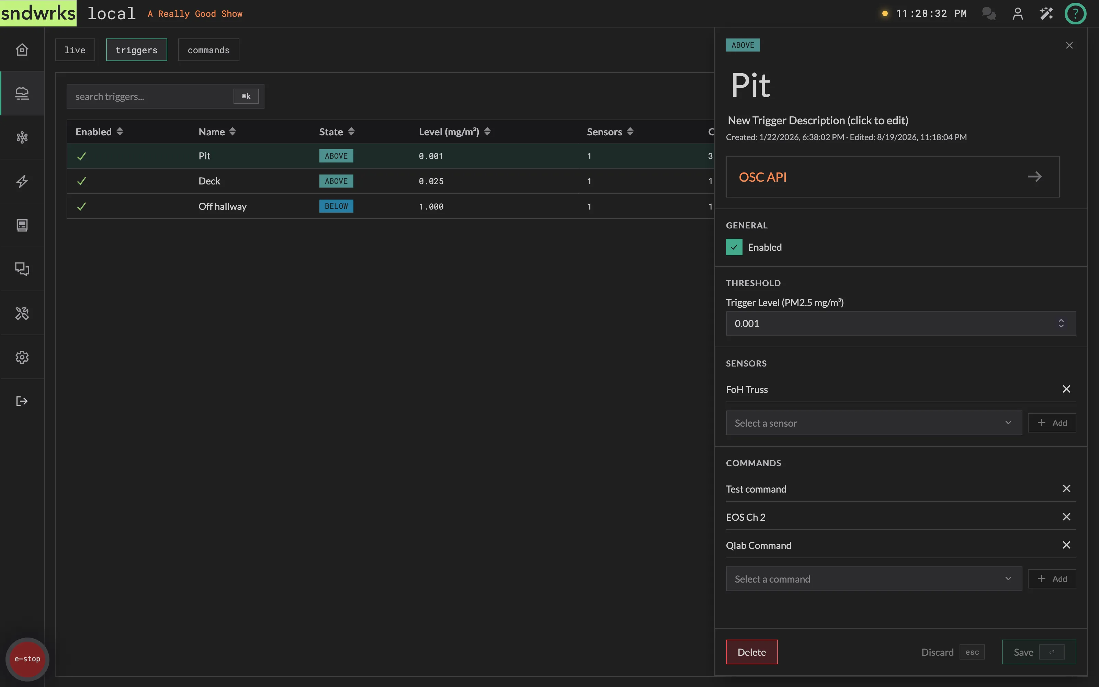Discard changes to trigger
1099x687 pixels.
click(x=952, y=652)
